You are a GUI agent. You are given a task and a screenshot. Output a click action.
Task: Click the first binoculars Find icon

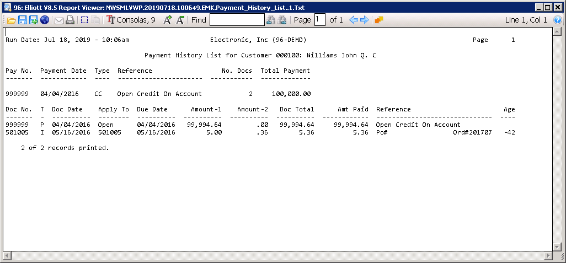271,20
